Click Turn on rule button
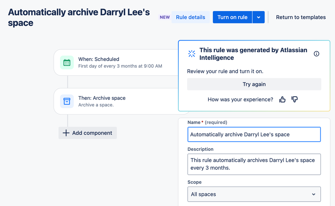This screenshot has width=335, height=206. (x=232, y=17)
